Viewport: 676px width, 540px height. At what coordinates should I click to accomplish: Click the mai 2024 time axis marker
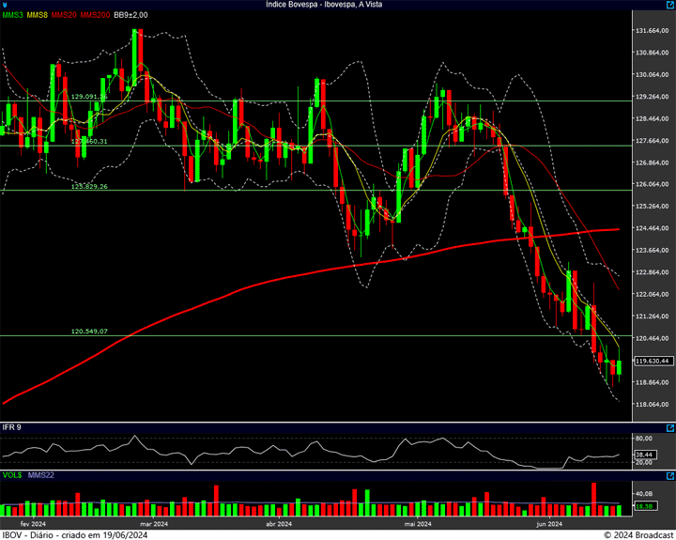pos(417,523)
